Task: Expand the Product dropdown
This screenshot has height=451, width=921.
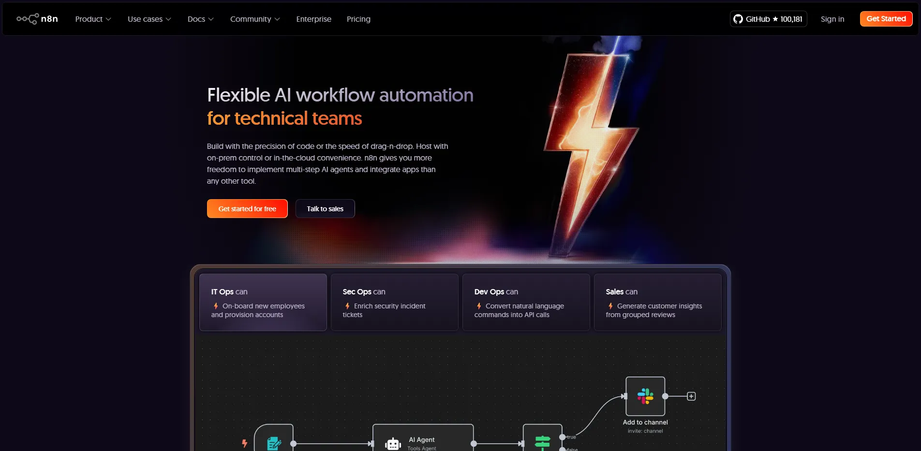Action: [93, 19]
